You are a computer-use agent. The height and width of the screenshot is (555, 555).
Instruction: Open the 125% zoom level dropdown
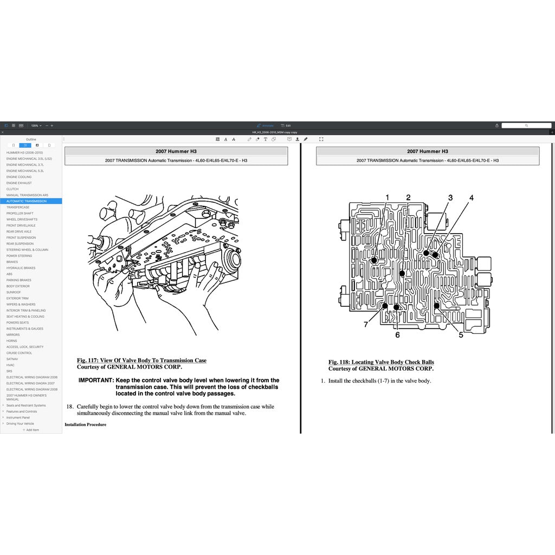36,126
